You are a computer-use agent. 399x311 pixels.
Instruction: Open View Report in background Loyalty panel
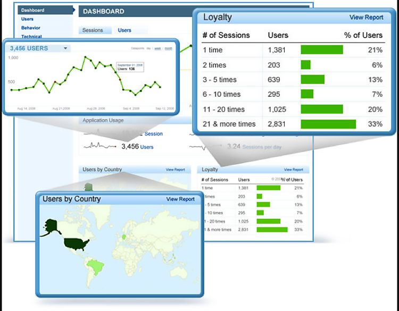tap(293, 170)
